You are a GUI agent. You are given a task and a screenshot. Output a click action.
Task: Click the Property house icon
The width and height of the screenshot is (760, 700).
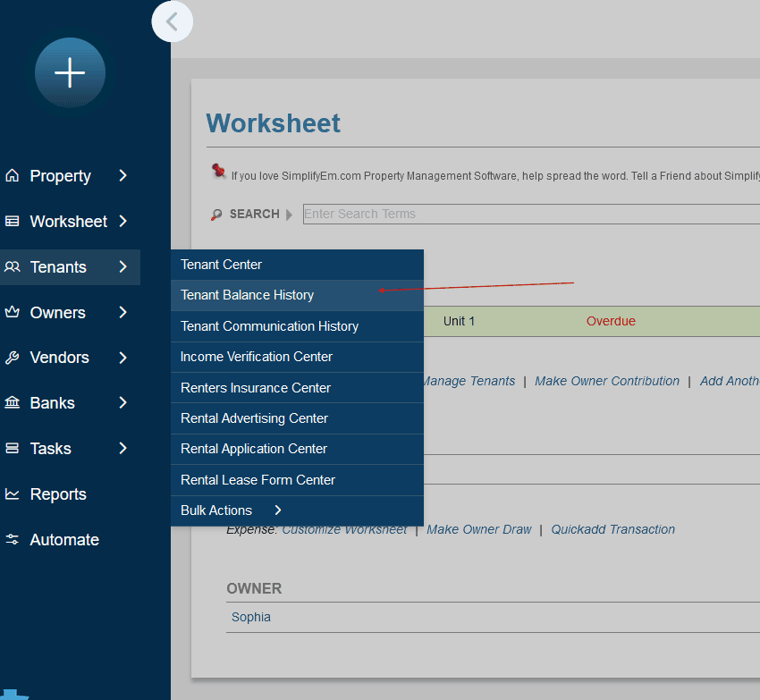pyautogui.click(x=13, y=176)
